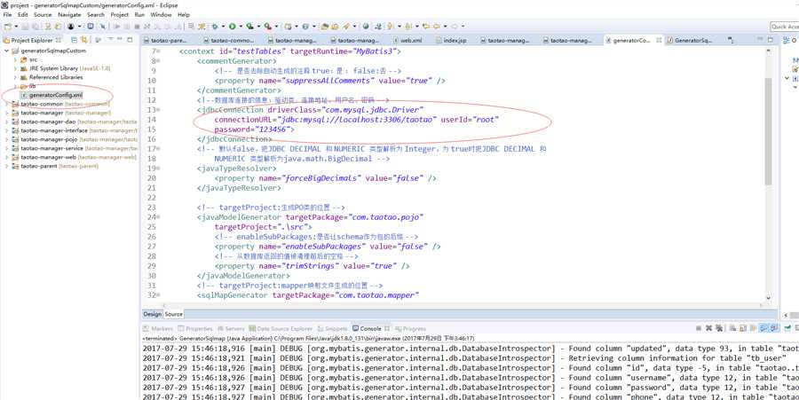Viewport: 799px width, 400px height.
Task: Click the Collapse All icon in Project Explorer
Action: (x=74, y=40)
